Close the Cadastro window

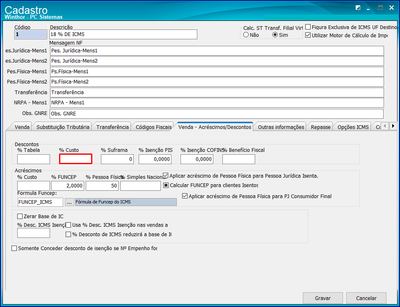[391, 8]
